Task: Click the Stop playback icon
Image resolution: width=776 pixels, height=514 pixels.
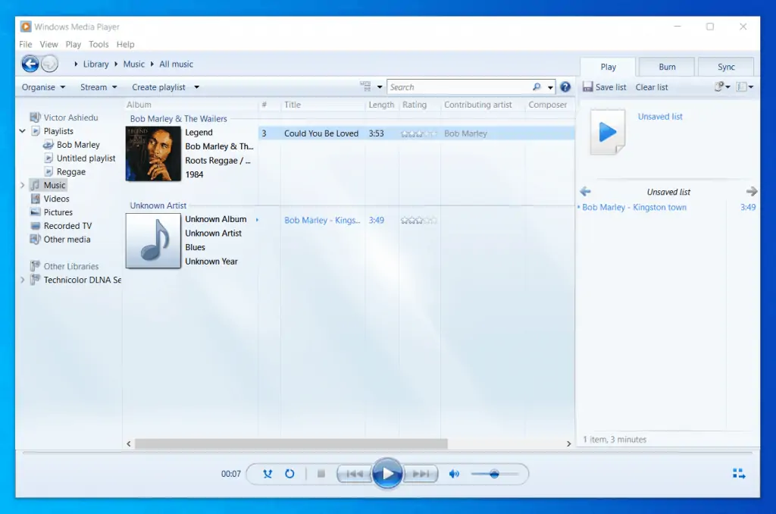Action: [321, 473]
